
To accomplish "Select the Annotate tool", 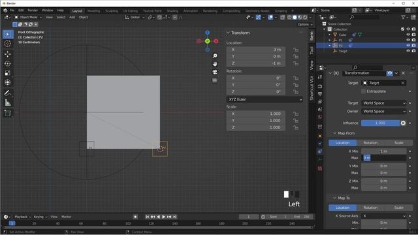I will (x=8, y=93).
